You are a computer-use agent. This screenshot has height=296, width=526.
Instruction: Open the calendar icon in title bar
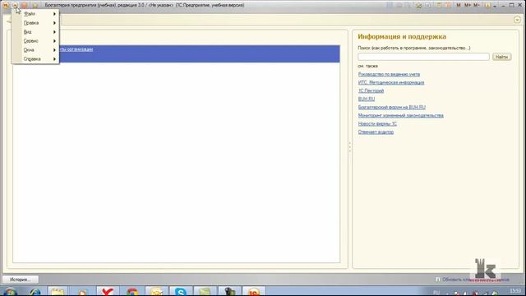[x=448, y=6]
